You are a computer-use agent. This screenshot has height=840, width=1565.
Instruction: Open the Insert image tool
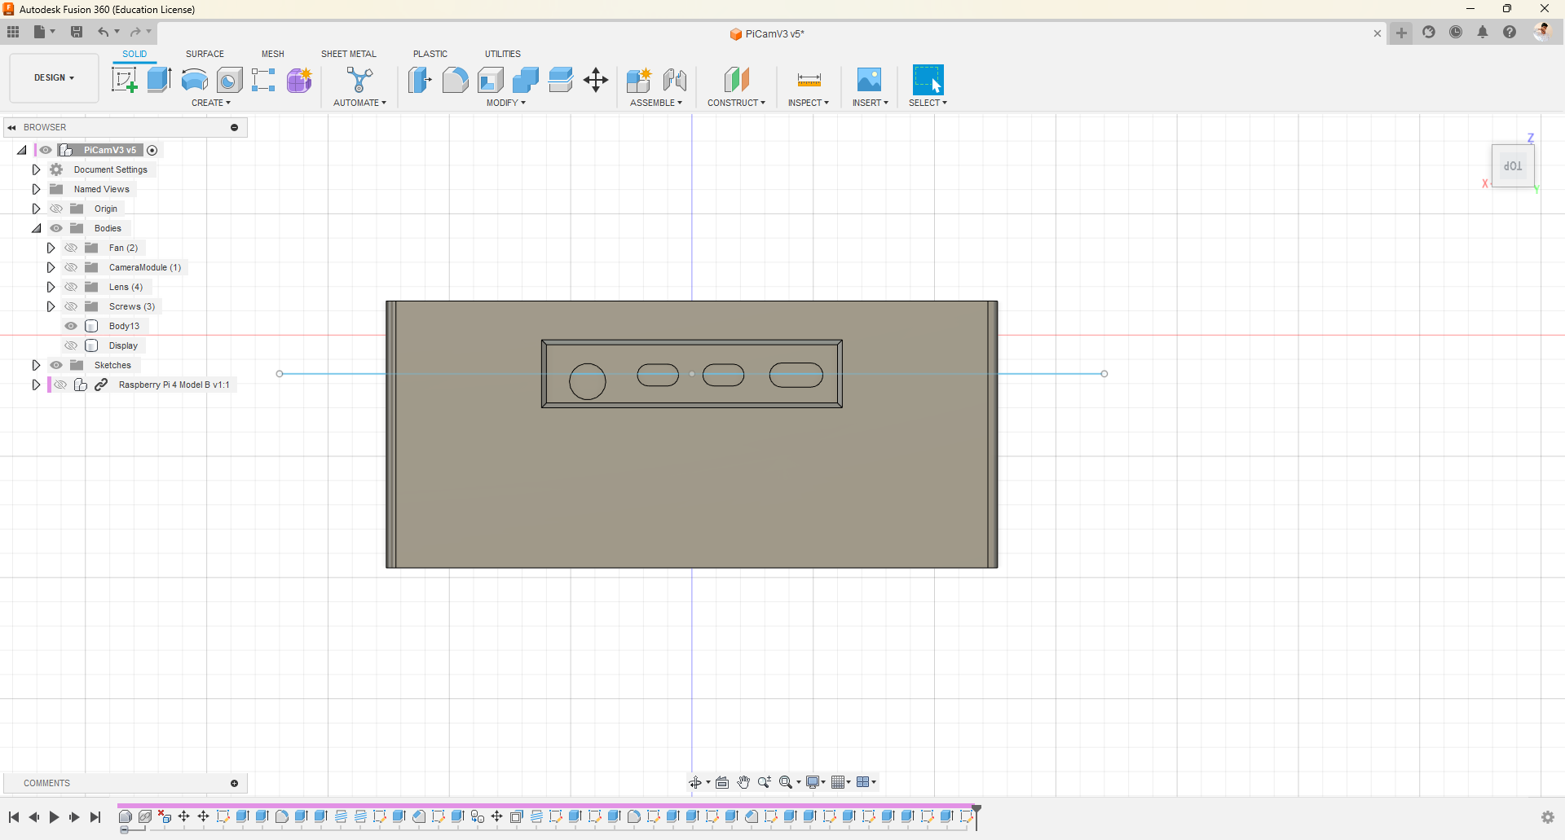[869, 80]
